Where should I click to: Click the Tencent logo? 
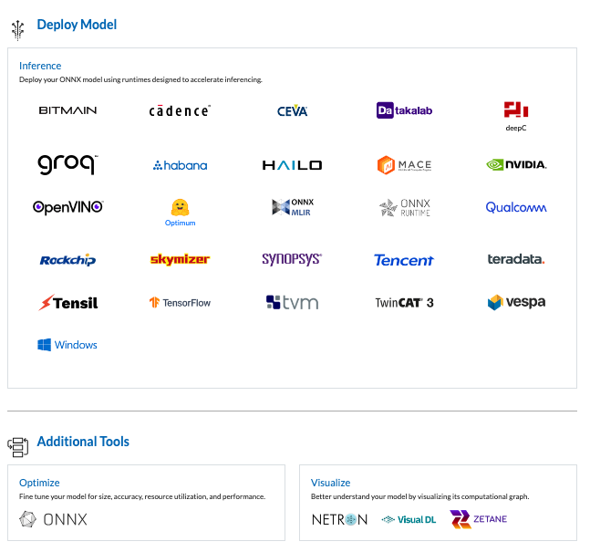(404, 260)
